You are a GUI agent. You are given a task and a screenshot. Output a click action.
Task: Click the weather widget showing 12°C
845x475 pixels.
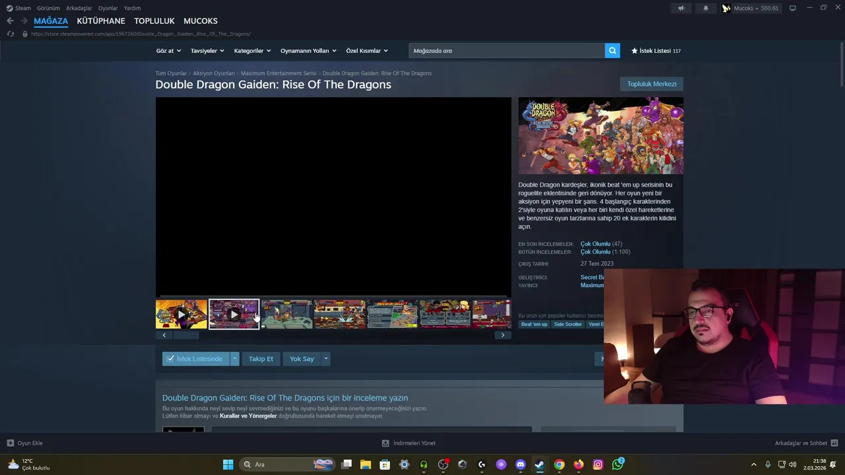[x=28, y=464]
